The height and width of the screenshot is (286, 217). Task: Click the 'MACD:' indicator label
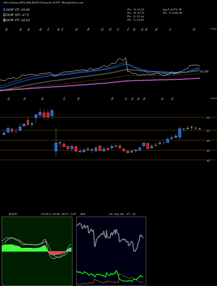coord(13,214)
